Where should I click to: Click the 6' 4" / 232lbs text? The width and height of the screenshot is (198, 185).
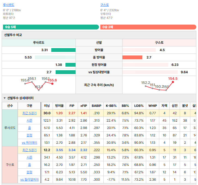110,10
